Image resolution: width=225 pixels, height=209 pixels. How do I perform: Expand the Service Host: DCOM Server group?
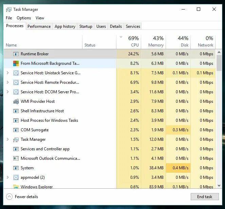coord(8,92)
